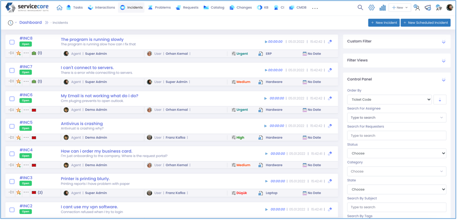Screen dimensions: 457x220
Task: Open the Changes menu item
Action: click(x=241, y=7)
